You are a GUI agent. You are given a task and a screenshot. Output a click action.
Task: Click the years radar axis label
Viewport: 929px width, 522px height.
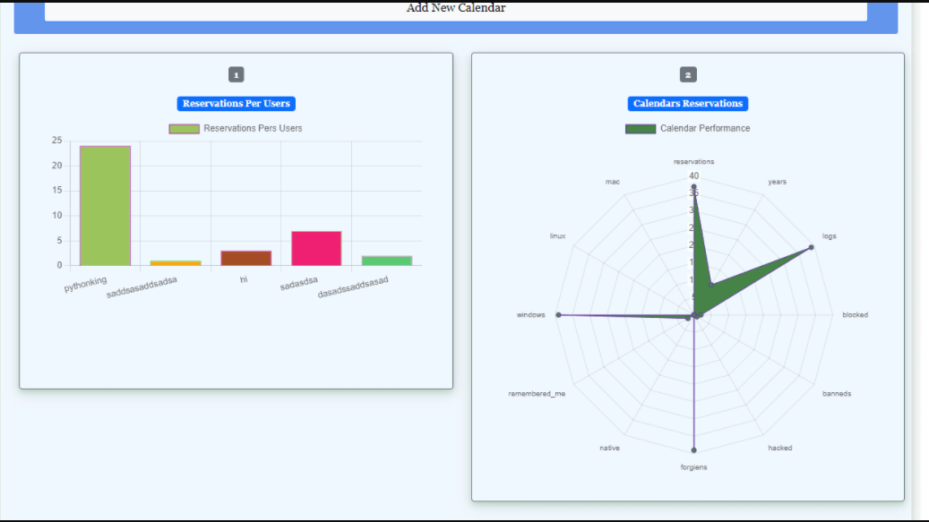click(778, 182)
